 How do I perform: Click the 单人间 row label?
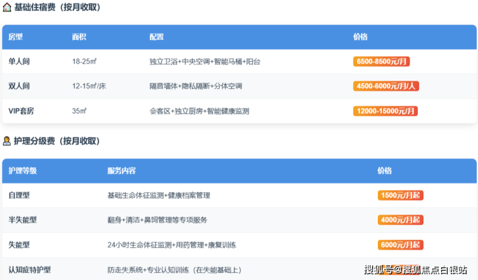(x=19, y=61)
